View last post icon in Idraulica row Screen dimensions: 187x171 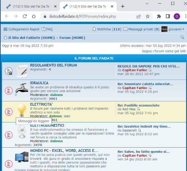(150, 88)
